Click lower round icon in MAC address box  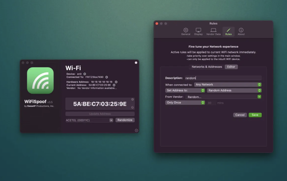coord(133,107)
